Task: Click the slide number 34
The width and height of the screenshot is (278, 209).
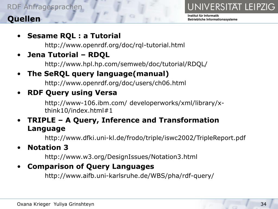Action: click(x=263, y=204)
